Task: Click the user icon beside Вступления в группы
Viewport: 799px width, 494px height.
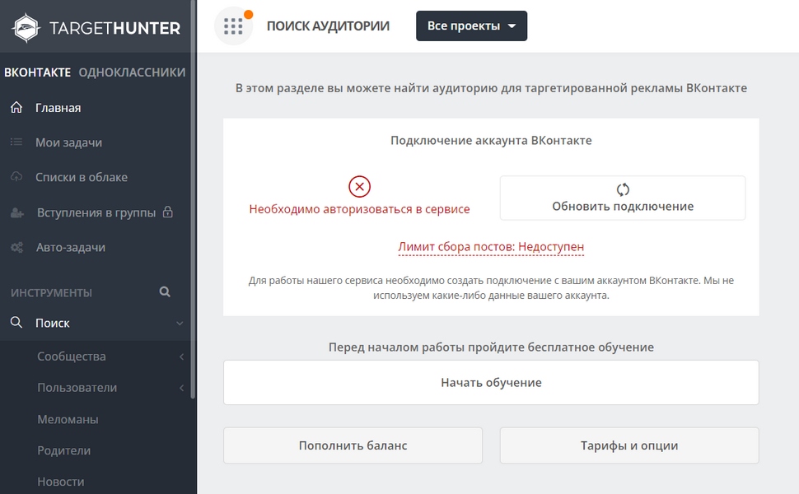Action: [17, 212]
